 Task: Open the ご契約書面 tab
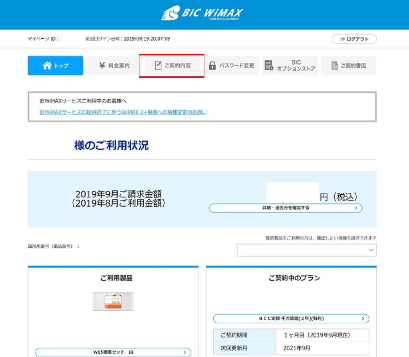pyautogui.click(x=349, y=65)
